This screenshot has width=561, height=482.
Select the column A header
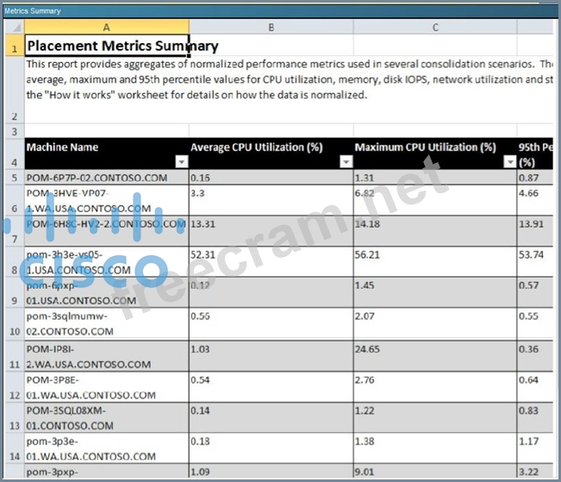point(107,28)
